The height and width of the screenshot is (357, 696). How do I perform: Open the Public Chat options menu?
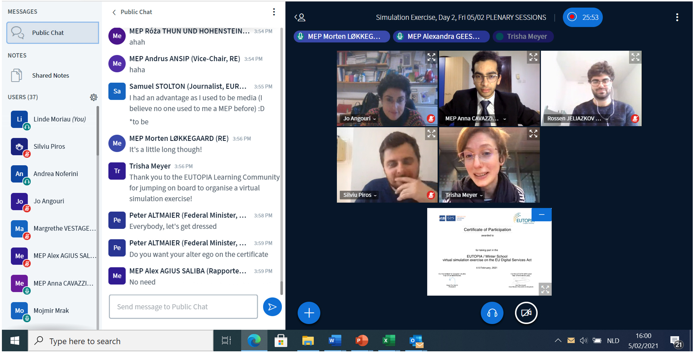(274, 12)
